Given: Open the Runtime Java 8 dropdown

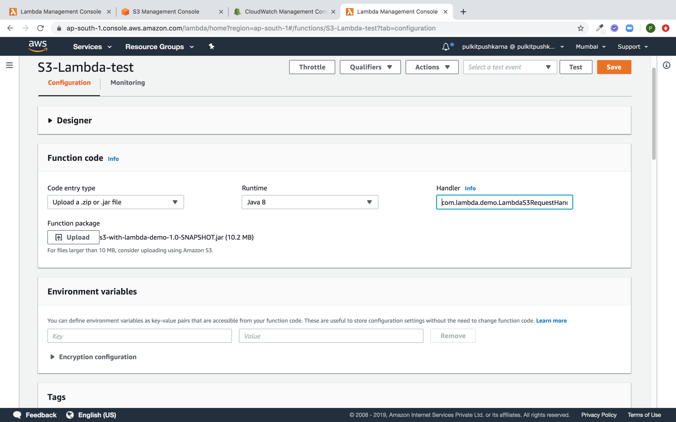Looking at the screenshot, I should tap(310, 202).
